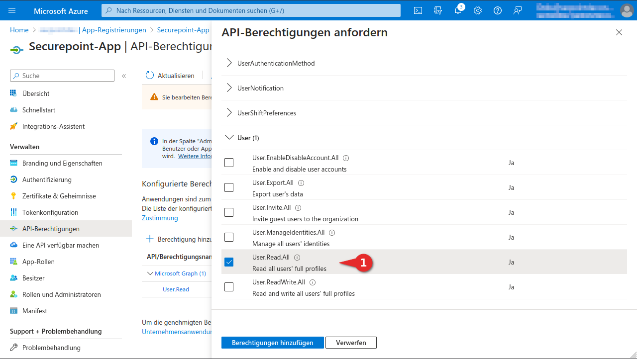637x359 pixels.
Task: Open Cloud Shell from the top bar
Action: (418, 10)
